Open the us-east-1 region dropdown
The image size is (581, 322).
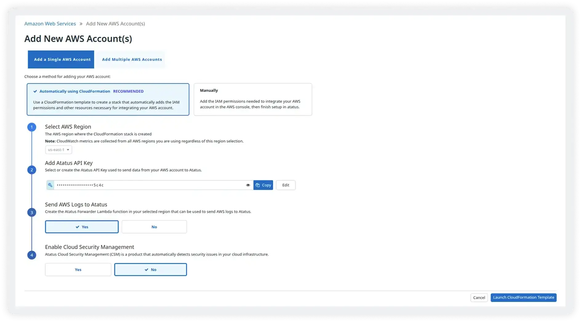(58, 150)
